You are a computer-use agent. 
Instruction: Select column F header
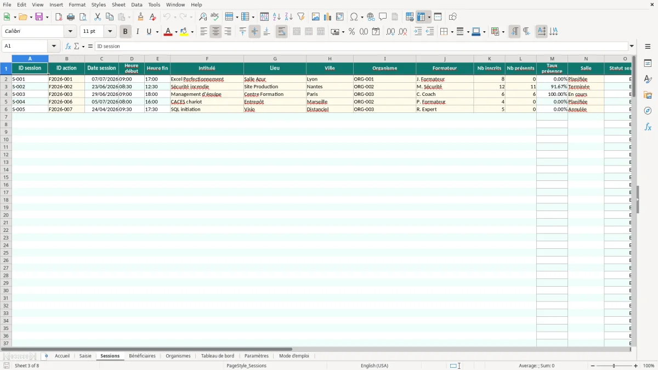(x=207, y=59)
